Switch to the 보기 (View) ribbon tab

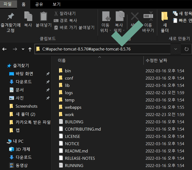[57, 4]
